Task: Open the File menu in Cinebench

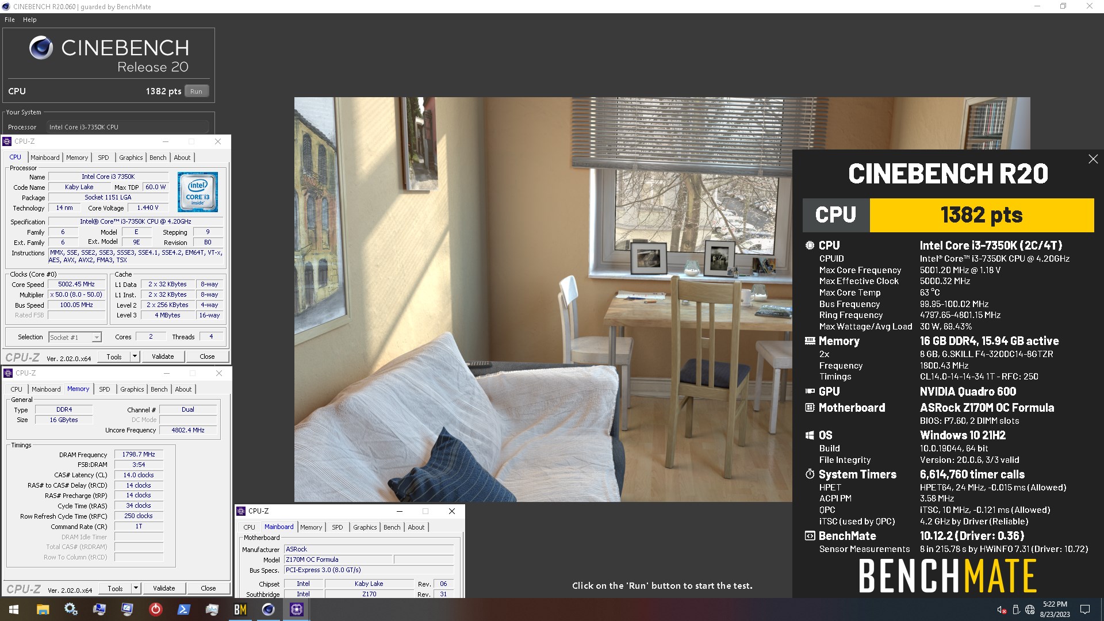Action: click(10, 20)
